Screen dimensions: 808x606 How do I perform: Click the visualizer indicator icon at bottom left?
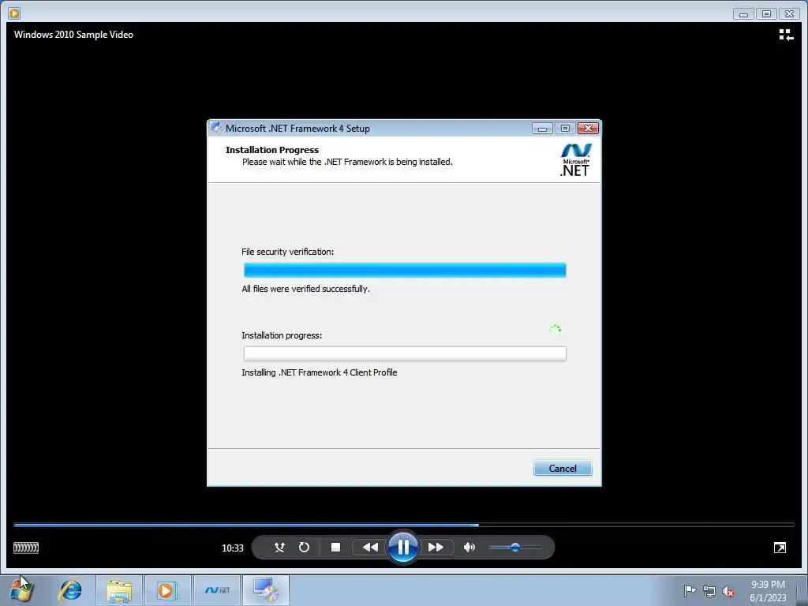(26, 548)
